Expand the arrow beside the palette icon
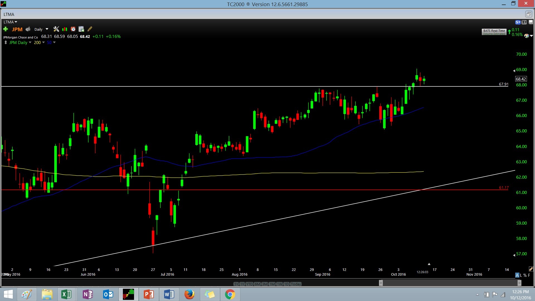The image size is (535, 301). pos(531,36)
